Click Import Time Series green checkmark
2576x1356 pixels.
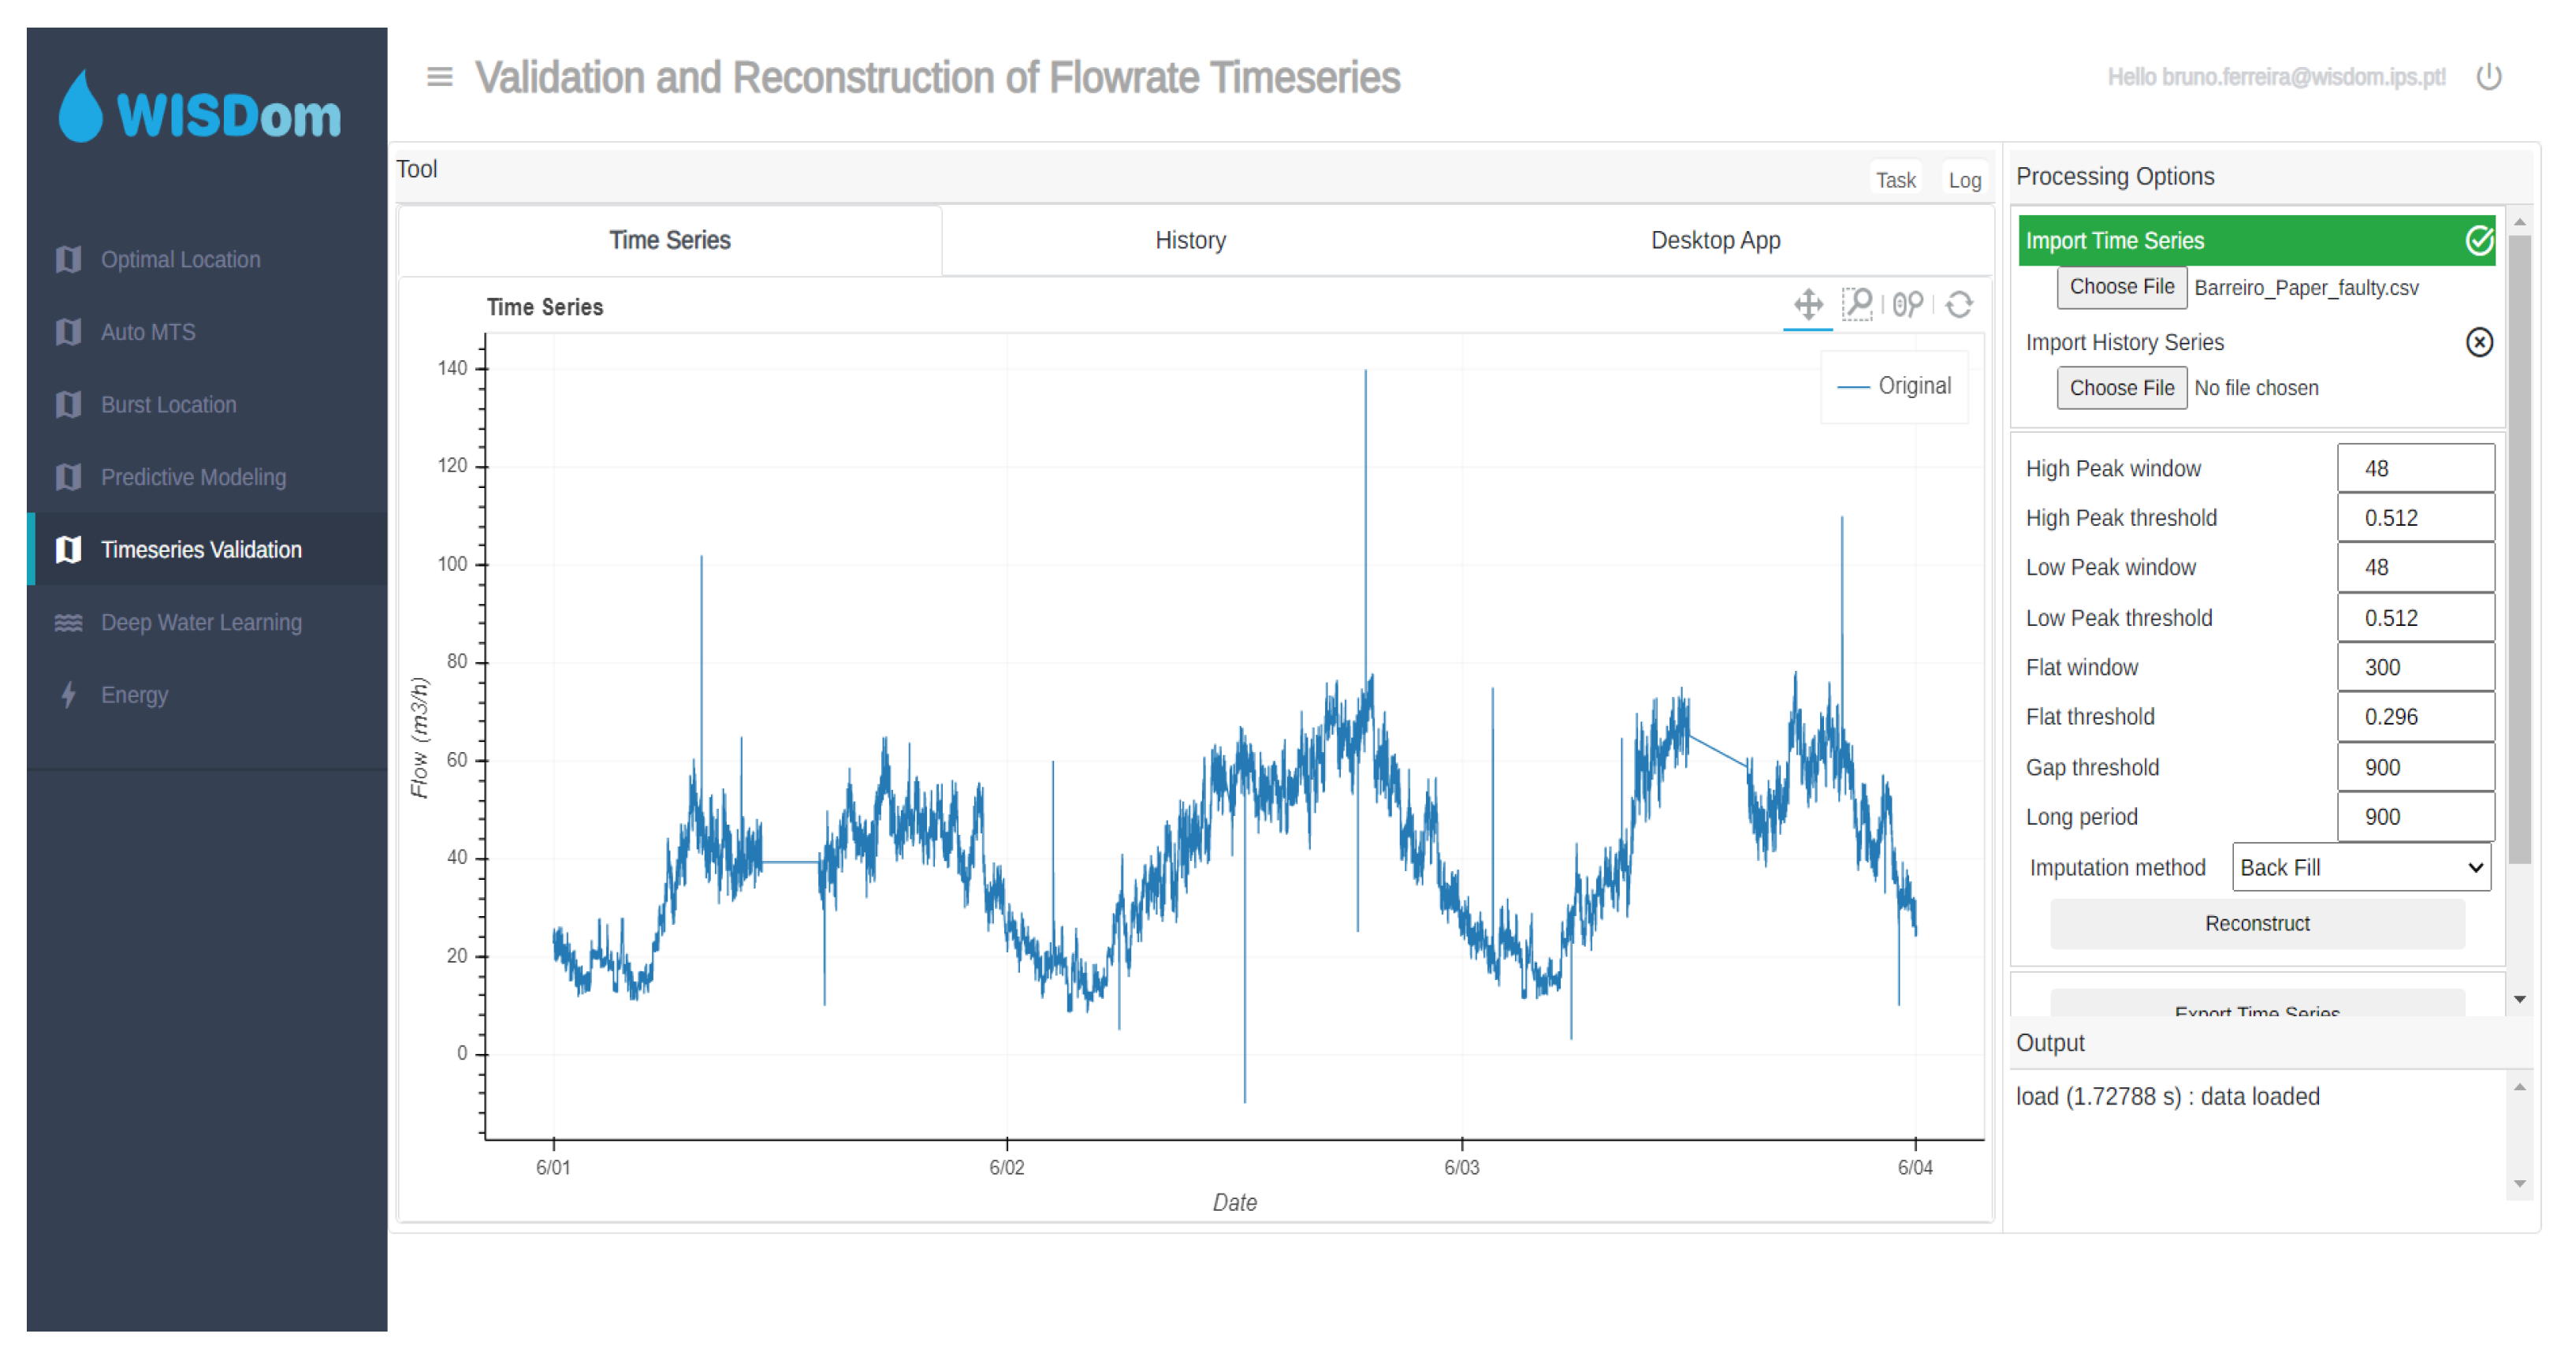point(2478,241)
